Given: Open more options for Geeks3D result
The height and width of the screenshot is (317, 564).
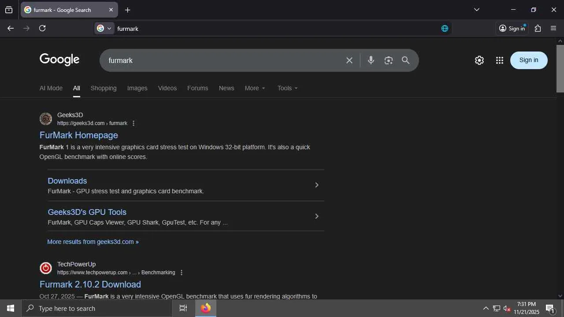Looking at the screenshot, I should [x=134, y=123].
